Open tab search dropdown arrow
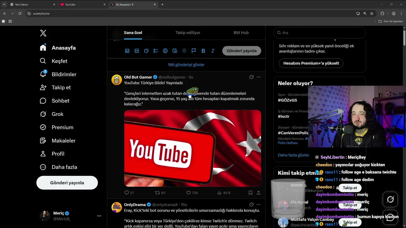The image size is (406, 228). (x=4, y=4)
